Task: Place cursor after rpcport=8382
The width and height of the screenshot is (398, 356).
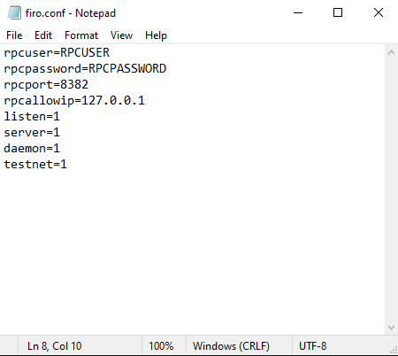Action: click(88, 85)
